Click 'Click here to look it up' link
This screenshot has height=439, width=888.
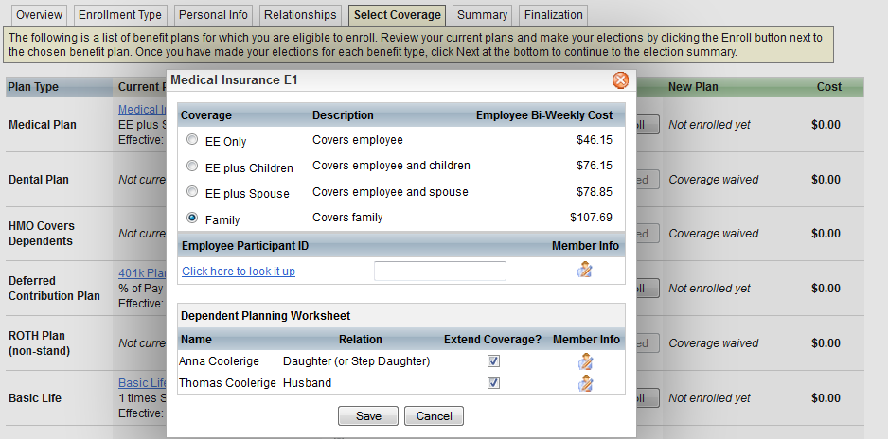click(x=239, y=272)
